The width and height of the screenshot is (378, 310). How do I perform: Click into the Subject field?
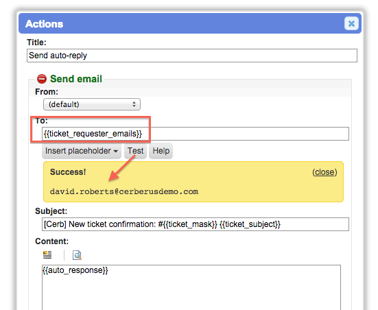(196, 224)
